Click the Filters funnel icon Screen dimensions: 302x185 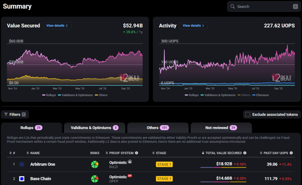(x=6, y=114)
